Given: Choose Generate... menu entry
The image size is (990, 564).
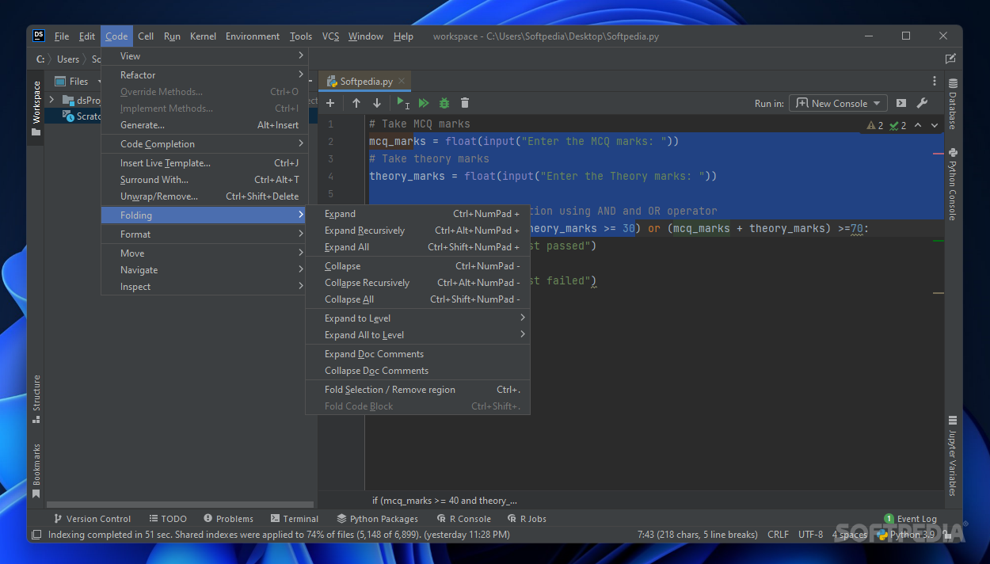Looking at the screenshot, I should click(x=204, y=124).
